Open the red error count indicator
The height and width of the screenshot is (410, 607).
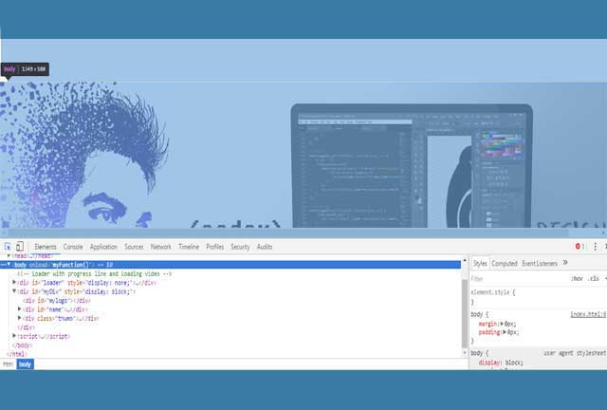click(x=579, y=247)
